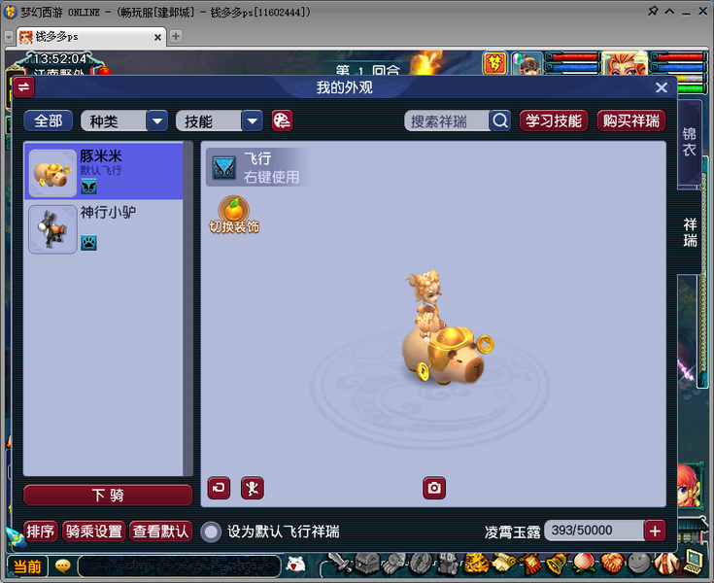714x583 pixels.
Task: Click the 搜索祥瑞 search field
Action: 447,121
